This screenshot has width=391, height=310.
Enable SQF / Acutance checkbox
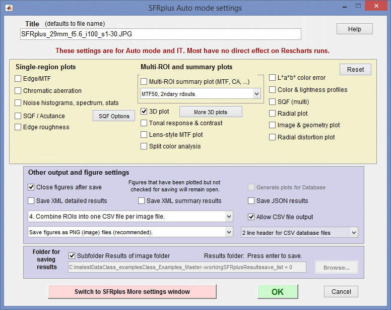point(18,116)
